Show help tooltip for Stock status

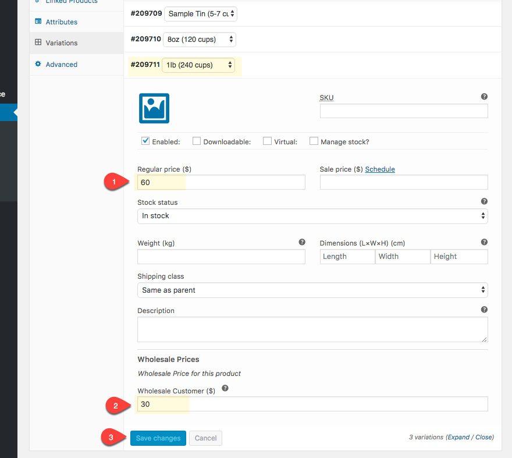pos(484,201)
